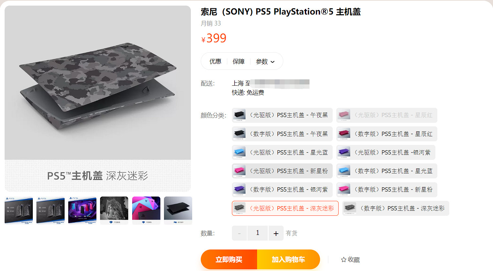
Task: Click the quantity input field
Action: click(257, 233)
